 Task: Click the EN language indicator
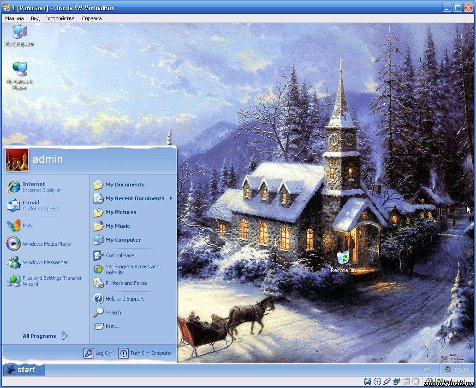[427, 370]
